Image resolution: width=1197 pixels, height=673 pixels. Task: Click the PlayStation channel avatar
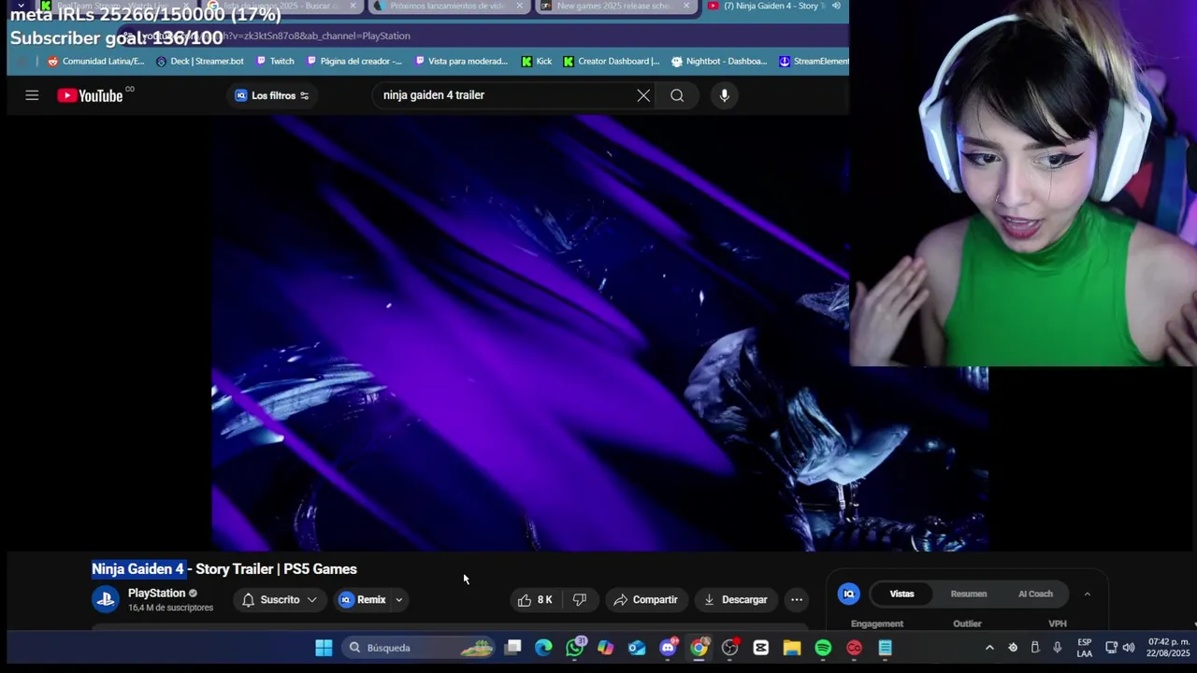[x=106, y=600]
